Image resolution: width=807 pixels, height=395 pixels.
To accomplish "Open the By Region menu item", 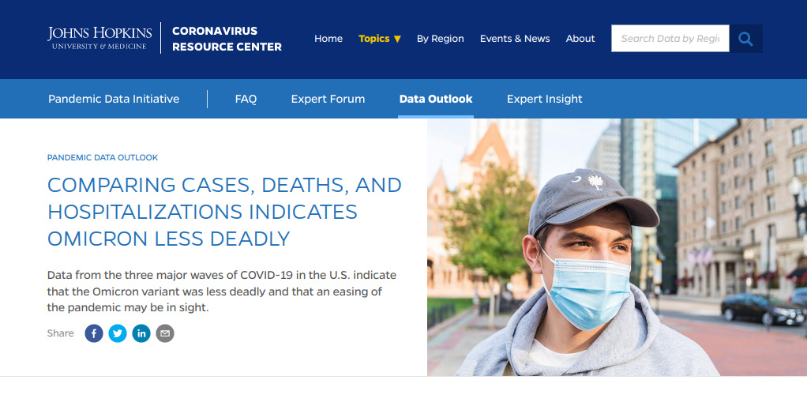I will pos(441,39).
